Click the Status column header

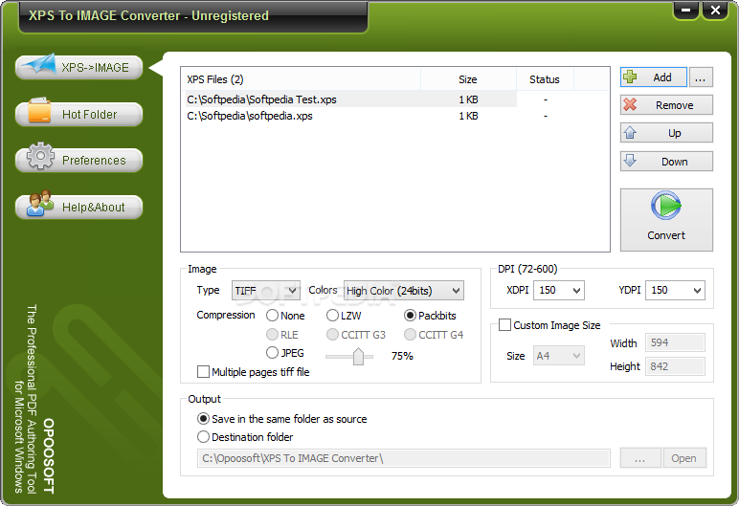tap(545, 79)
